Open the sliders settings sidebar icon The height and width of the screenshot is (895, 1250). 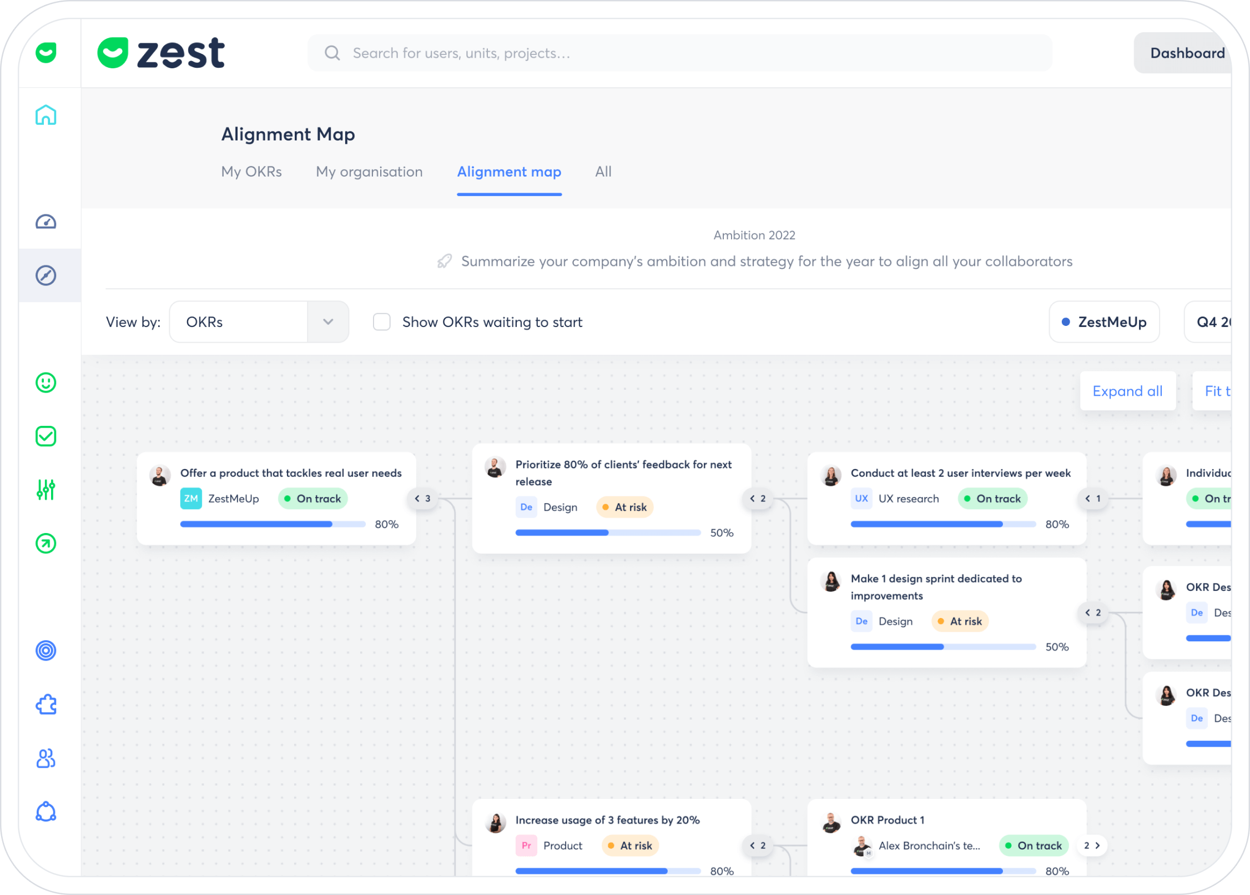[46, 490]
